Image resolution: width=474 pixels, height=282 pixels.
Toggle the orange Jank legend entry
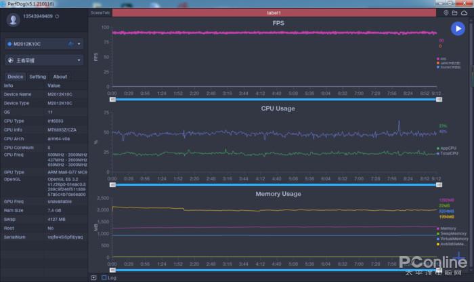[448, 63]
